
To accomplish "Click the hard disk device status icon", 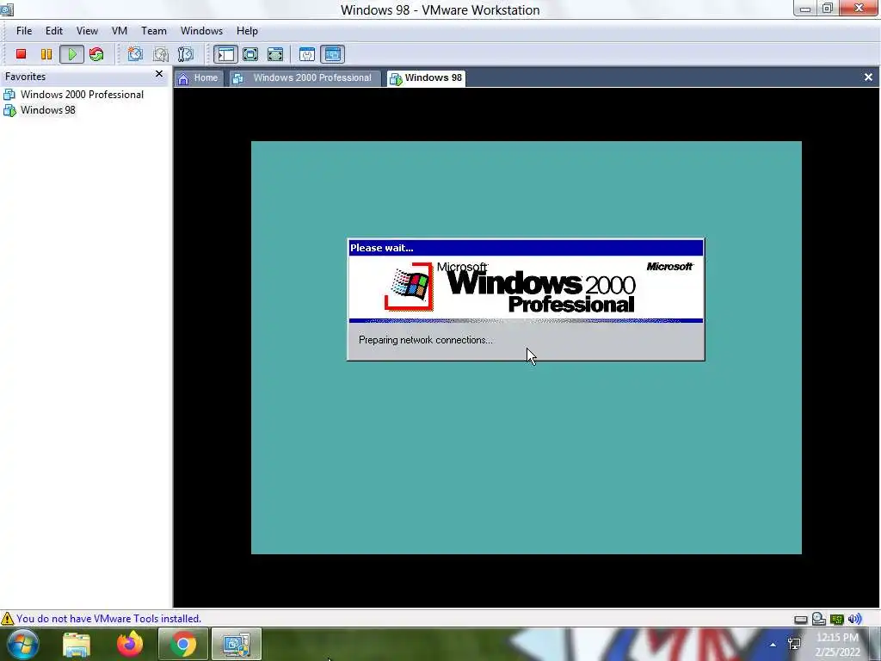I will (x=801, y=620).
